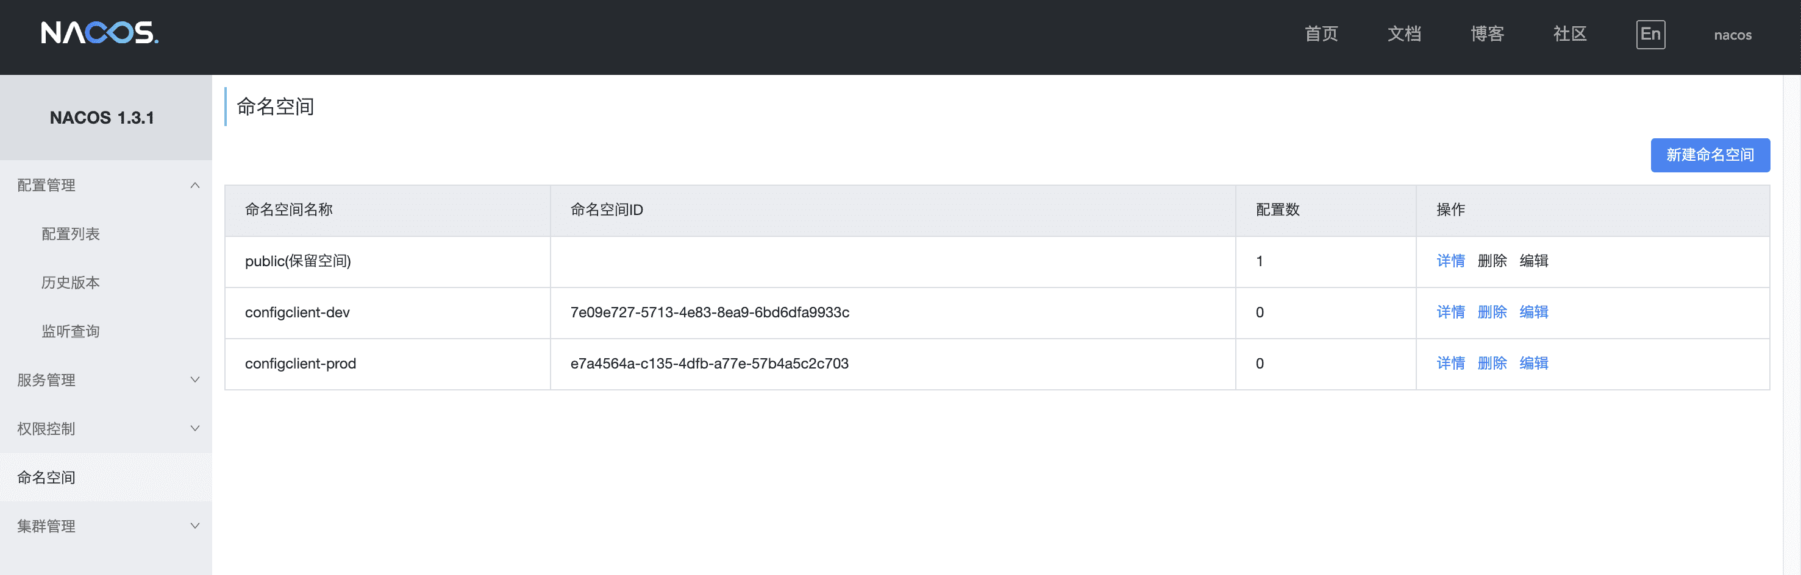The image size is (1801, 575).
Task: Delete the configclient-dev namespace
Action: (1492, 312)
